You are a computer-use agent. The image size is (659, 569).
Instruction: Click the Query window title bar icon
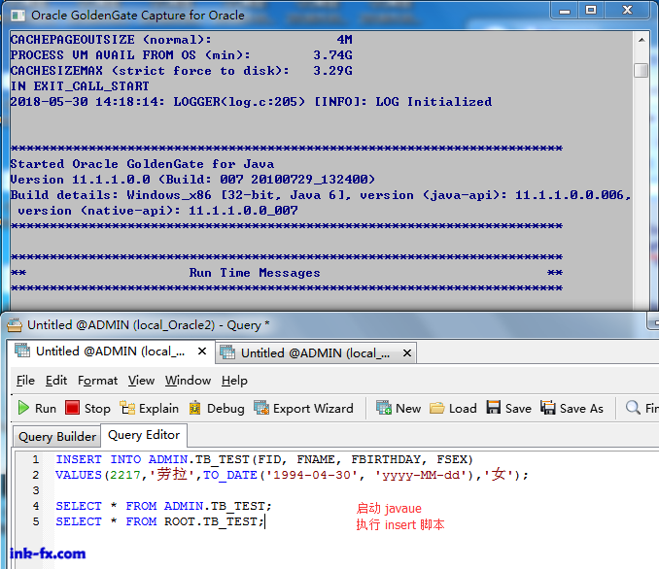point(15,325)
